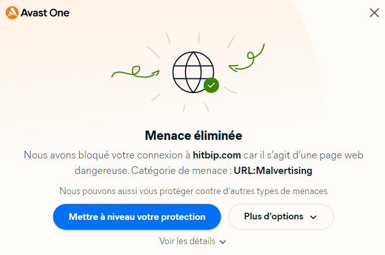Select the blocked domain hitbip.com
The width and height of the screenshot is (385, 255).
[x=217, y=155]
